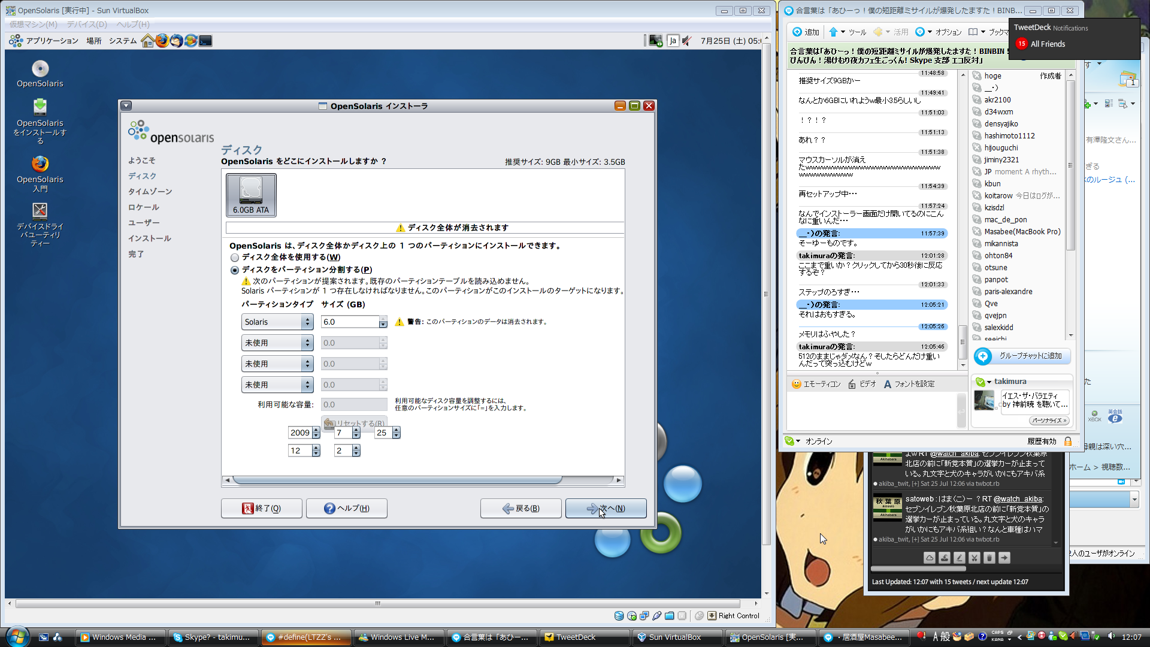
Task: Click the hour 12 spinner arrows
Action: point(316,451)
